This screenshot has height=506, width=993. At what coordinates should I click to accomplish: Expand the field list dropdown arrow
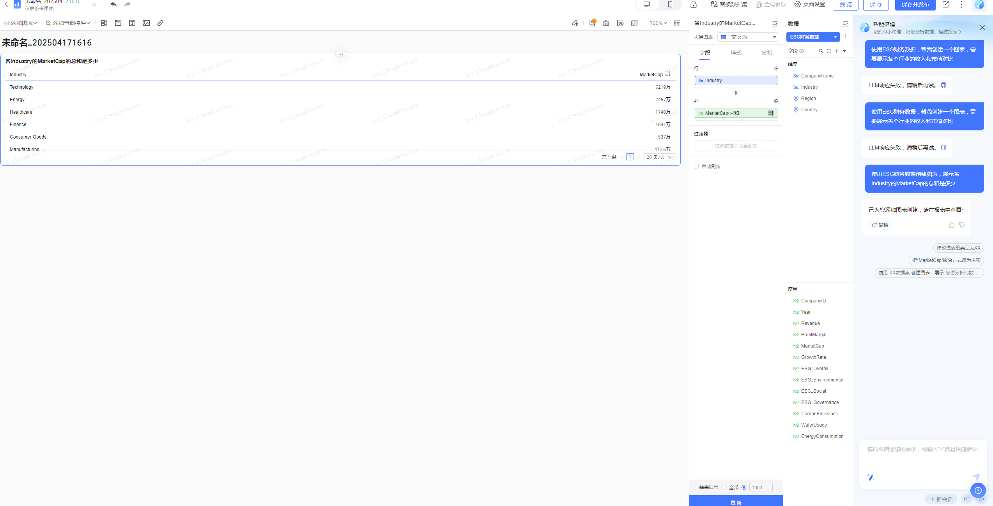point(844,51)
